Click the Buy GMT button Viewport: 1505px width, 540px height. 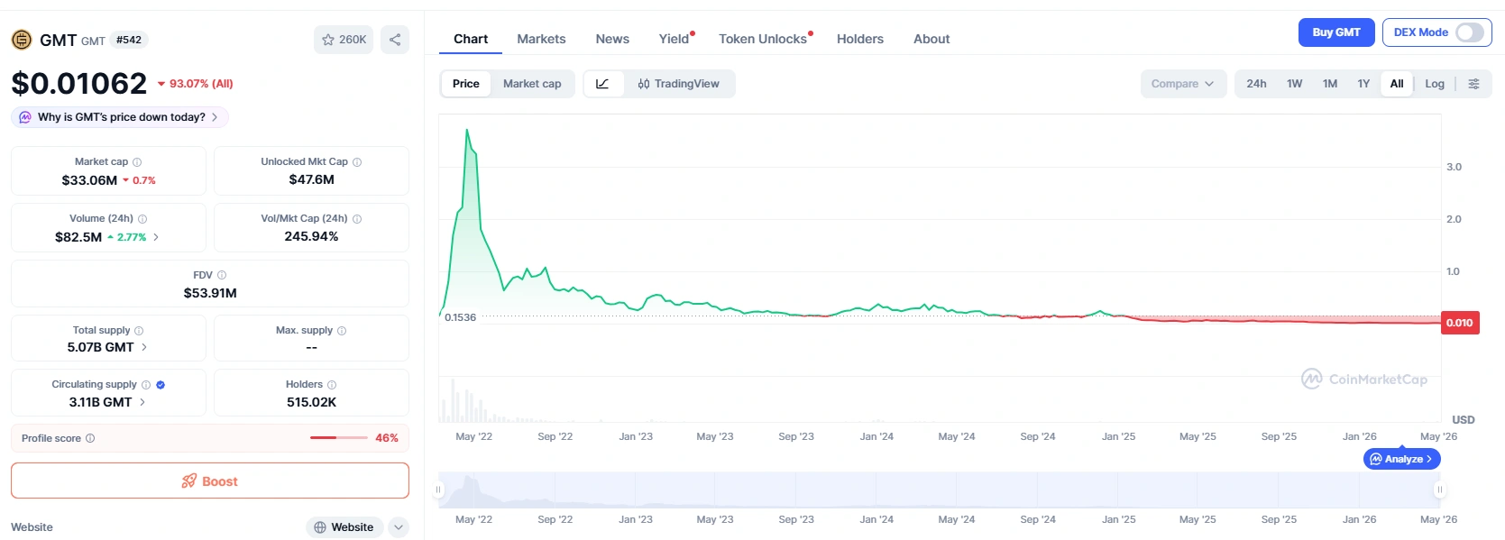tap(1336, 32)
